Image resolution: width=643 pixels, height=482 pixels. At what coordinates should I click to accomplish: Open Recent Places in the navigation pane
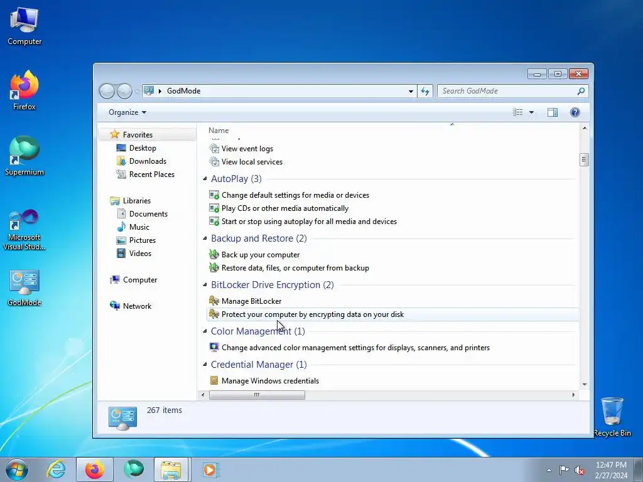click(152, 174)
